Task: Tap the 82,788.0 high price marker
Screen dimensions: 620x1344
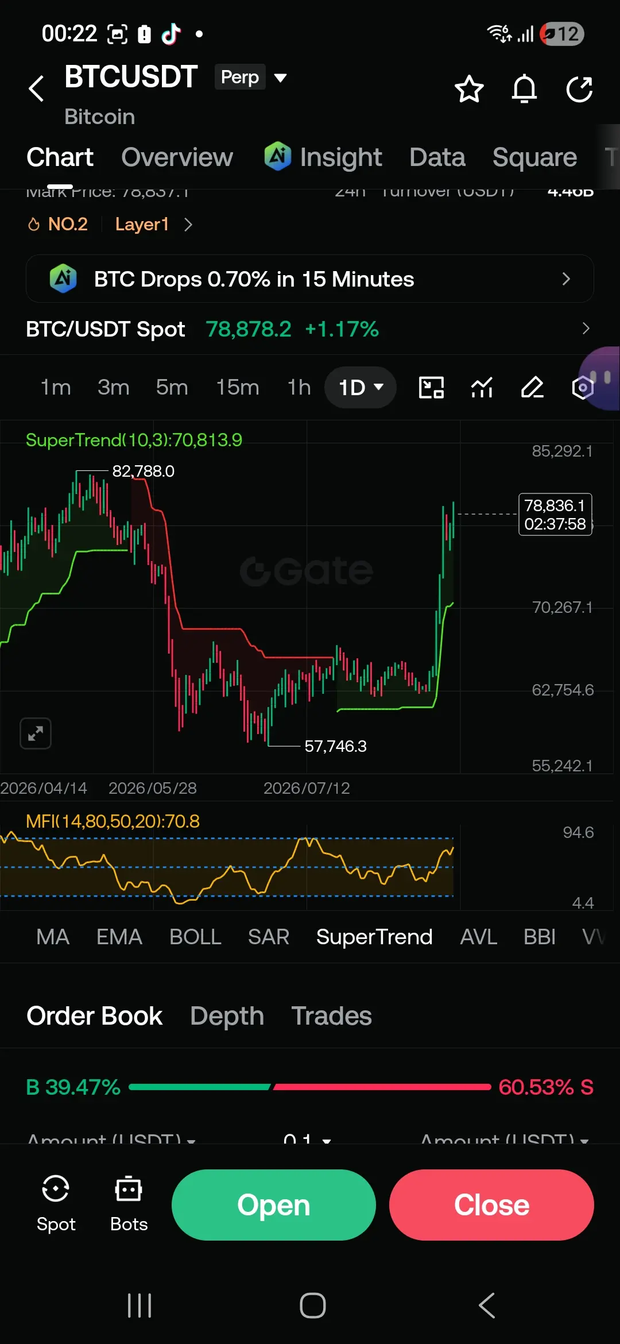Action: pos(143,471)
